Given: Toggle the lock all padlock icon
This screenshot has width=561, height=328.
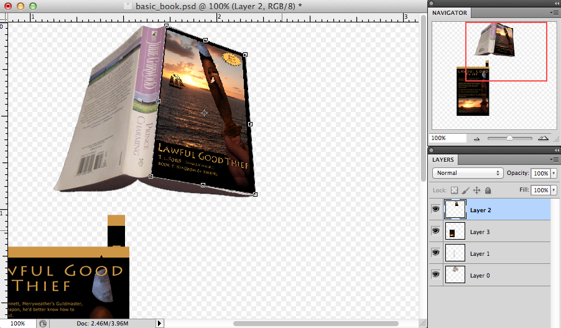Looking at the screenshot, I should click(x=488, y=190).
